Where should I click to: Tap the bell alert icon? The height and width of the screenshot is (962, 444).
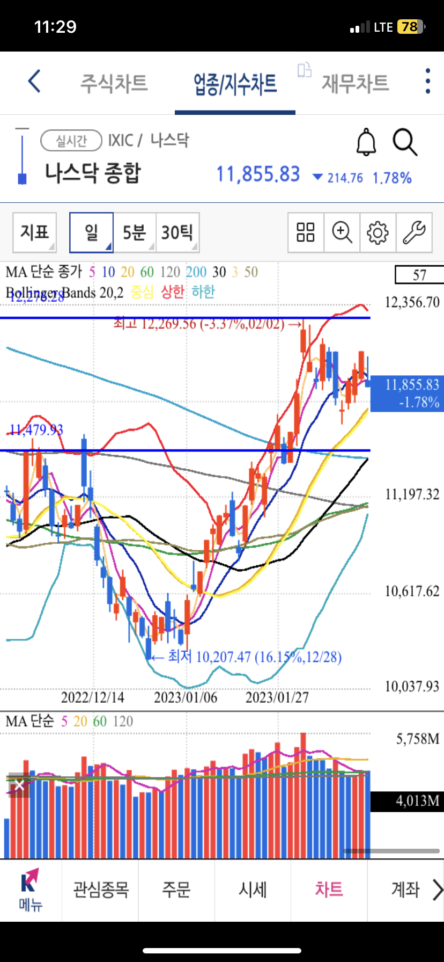(366, 142)
